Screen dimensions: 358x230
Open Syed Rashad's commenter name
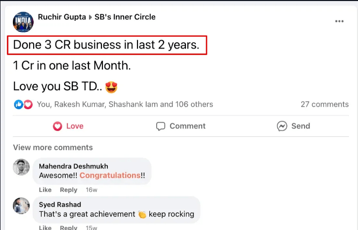pos(60,205)
